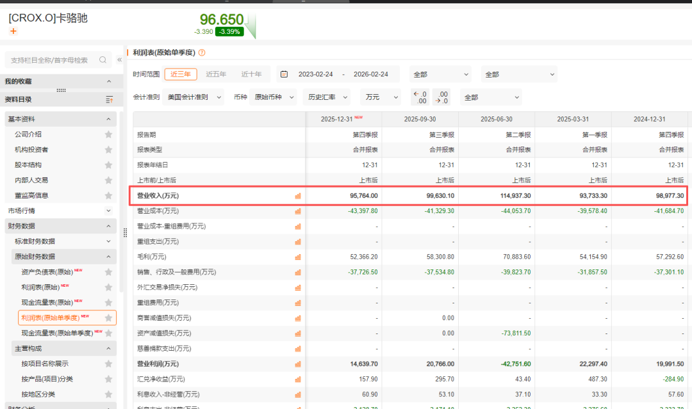Click the sort icon beside 资料目录
The width and height of the screenshot is (692, 409).
tap(109, 100)
